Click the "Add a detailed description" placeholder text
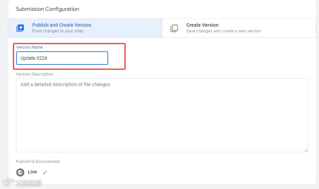The image size is (319, 189). point(65,84)
